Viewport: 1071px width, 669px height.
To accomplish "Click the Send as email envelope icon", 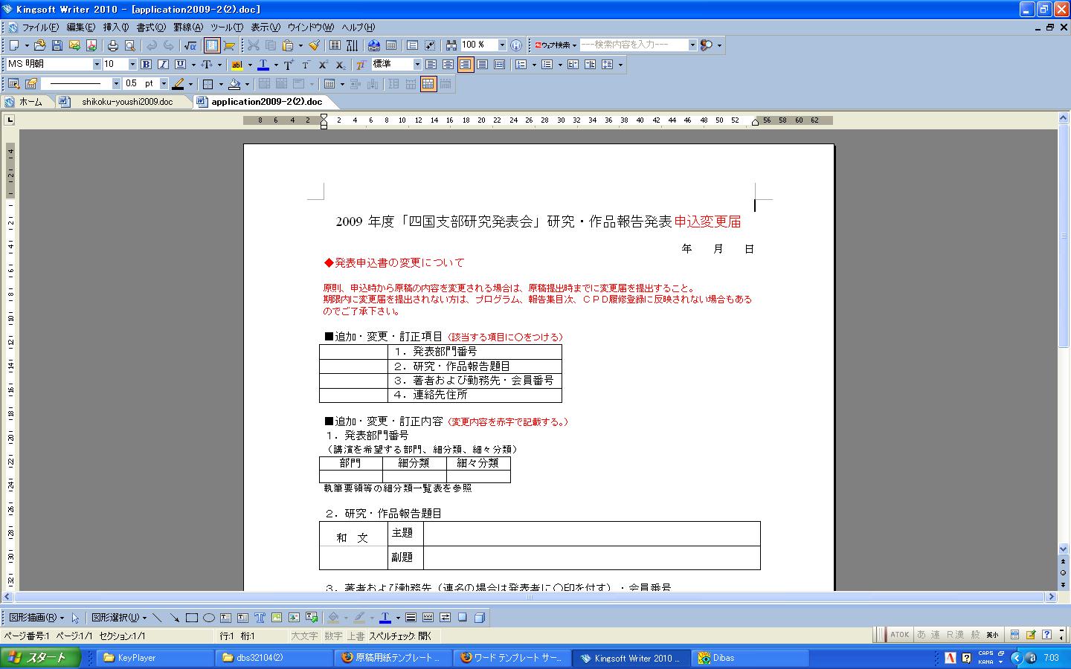I will pos(74,45).
